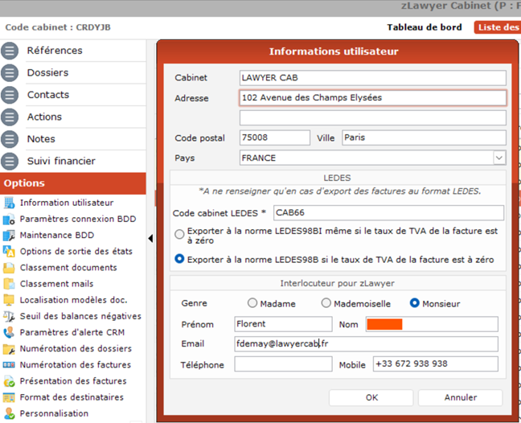Expand the Options section header
Viewport: 521px width, 423px height.
click(72, 183)
